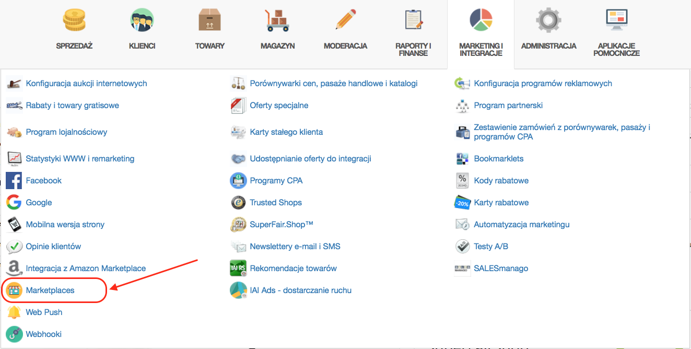Open Testy A/B link

490,247
